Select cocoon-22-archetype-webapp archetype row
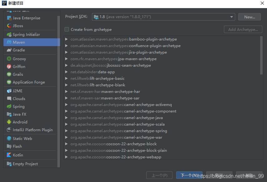 coord(162,157)
